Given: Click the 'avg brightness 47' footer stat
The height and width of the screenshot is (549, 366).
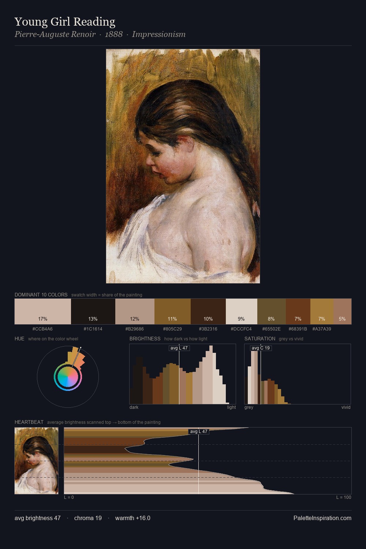Looking at the screenshot, I should (x=38, y=518).
